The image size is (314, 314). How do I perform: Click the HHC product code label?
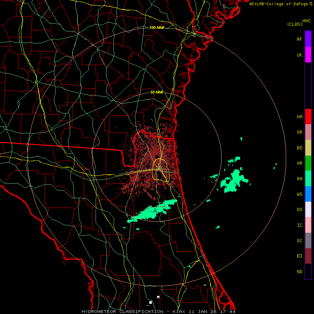[307, 21]
